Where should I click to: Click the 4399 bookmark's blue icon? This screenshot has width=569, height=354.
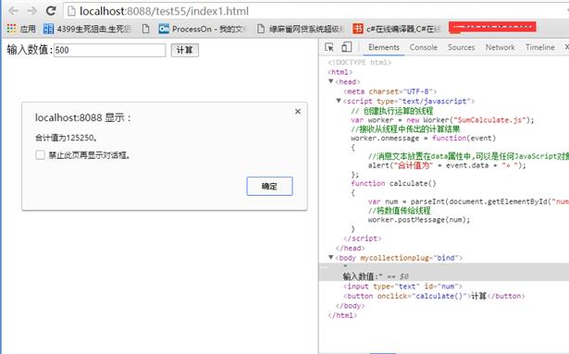point(48,29)
